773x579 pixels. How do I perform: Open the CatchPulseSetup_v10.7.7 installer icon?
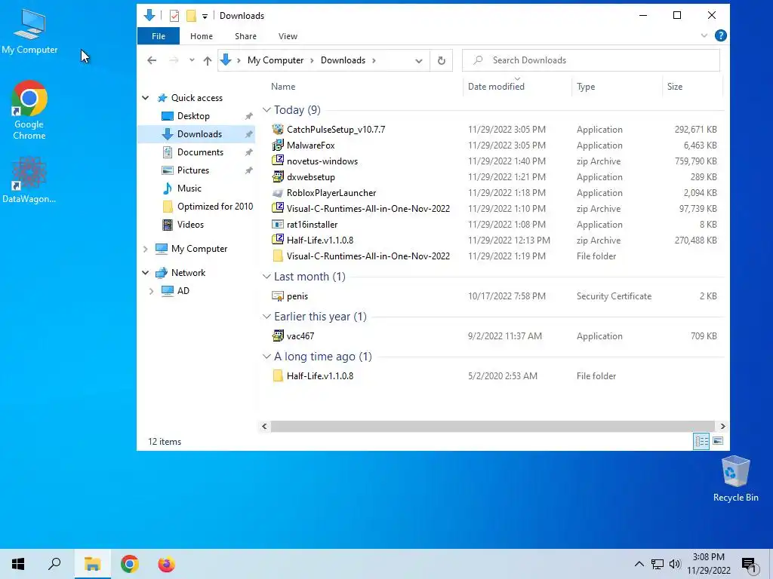point(278,130)
